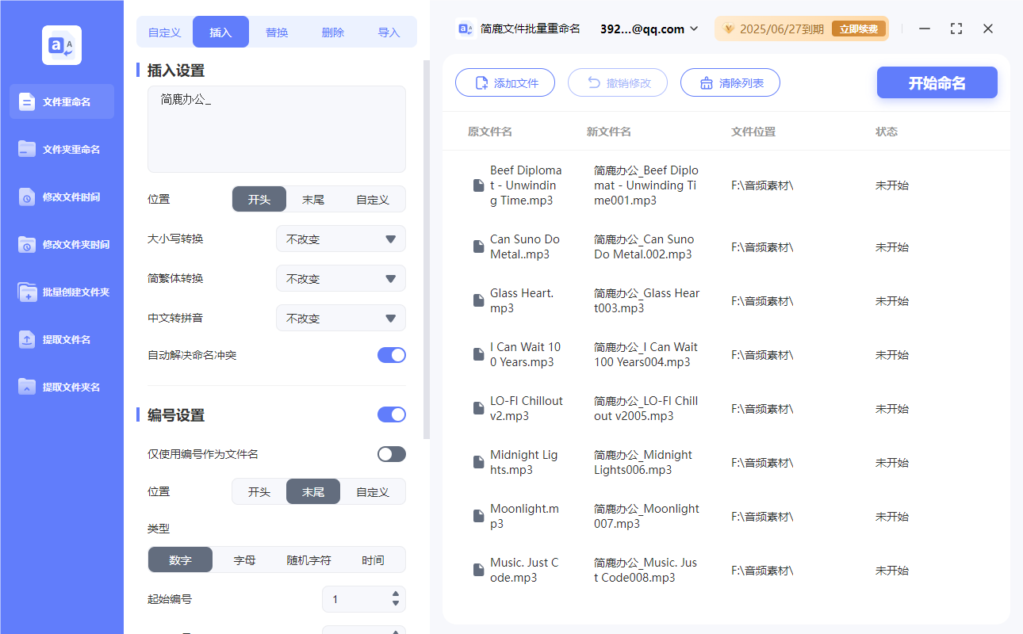Disable 自动解决命名冲突
The width and height of the screenshot is (1023, 634).
[x=391, y=355]
